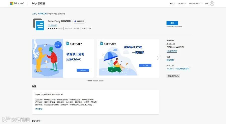Viewport: 226px width, 124px height.
Task: Select the second carousel indicator
Action: (x=95, y=81)
